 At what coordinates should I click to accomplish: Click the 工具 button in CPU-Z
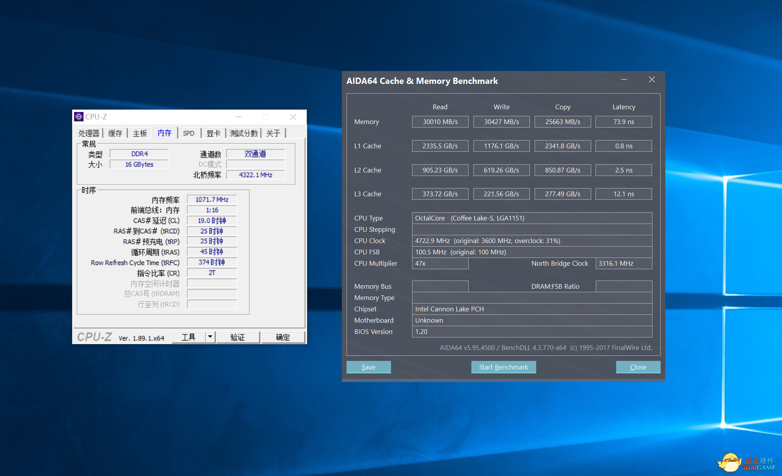(x=188, y=337)
